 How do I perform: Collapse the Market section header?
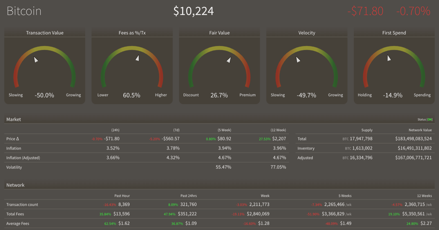click(x=14, y=119)
